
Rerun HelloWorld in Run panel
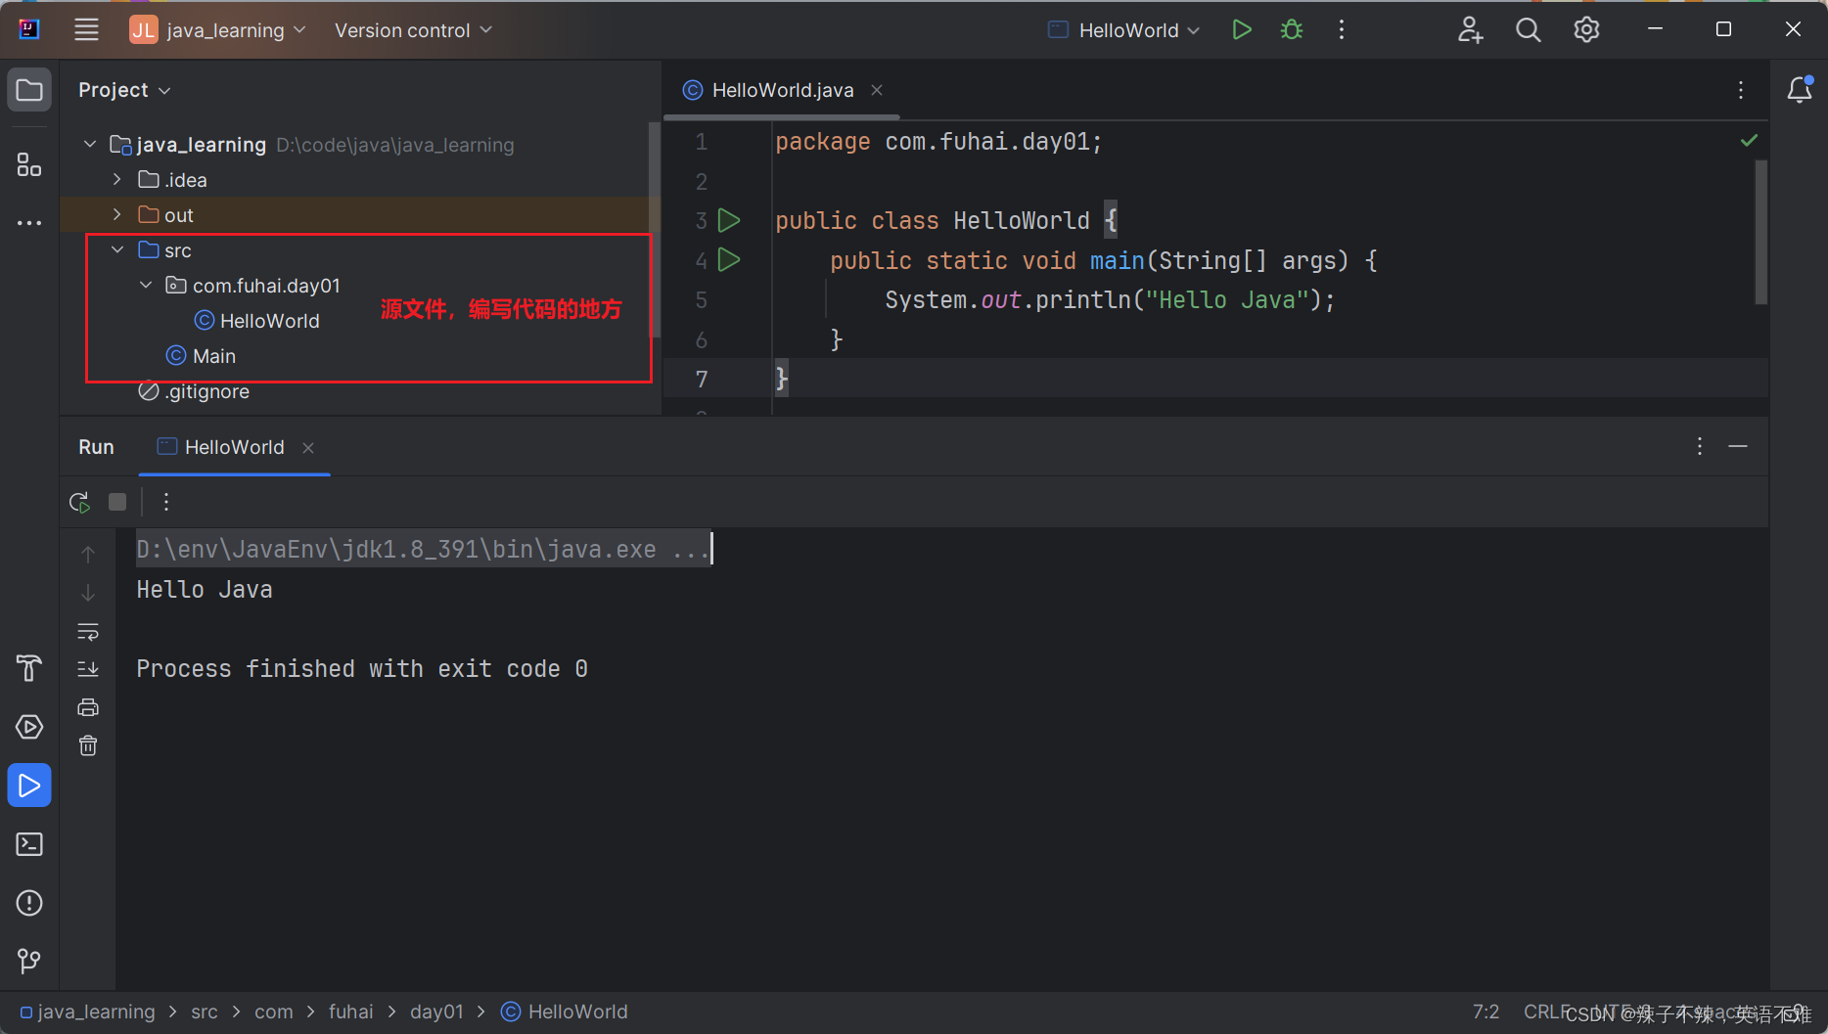click(80, 502)
